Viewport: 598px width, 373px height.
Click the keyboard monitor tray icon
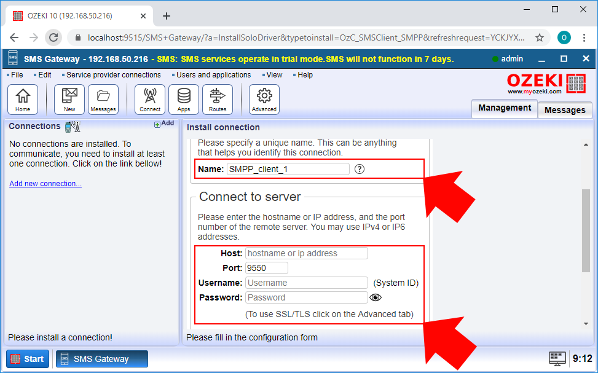click(x=557, y=358)
